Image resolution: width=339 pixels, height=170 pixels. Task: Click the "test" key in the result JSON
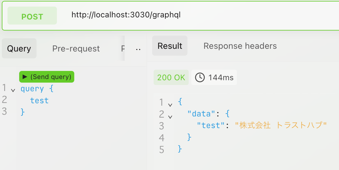(x=211, y=125)
